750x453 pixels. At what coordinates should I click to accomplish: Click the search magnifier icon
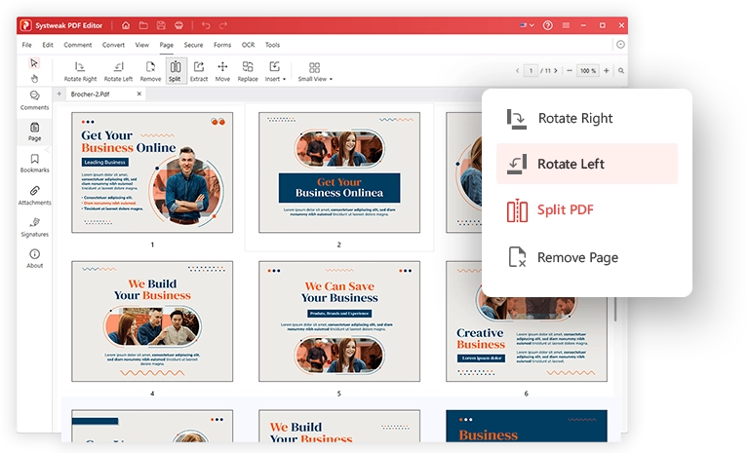click(x=621, y=71)
